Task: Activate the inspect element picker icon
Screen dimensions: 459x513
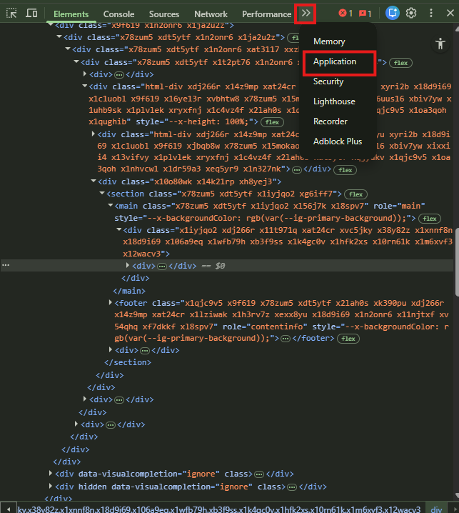Action: pyautogui.click(x=11, y=14)
